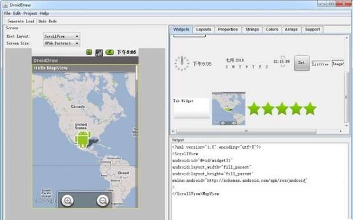This screenshot has height=220, width=353.
Task: Switch to the Layouts tab
Action: pos(204,29)
